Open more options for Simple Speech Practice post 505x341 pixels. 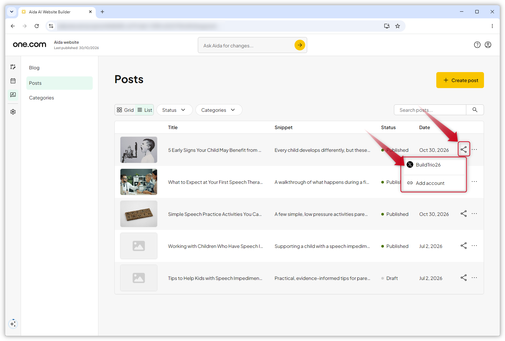474,214
